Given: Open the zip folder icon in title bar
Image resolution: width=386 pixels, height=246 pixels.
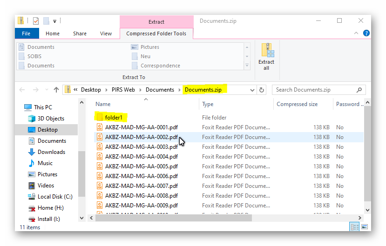Looking at the screenshot, I should pos(20,20).
